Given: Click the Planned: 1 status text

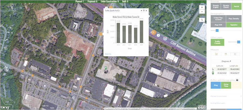Looking at the screenshot, I should 79,2.
